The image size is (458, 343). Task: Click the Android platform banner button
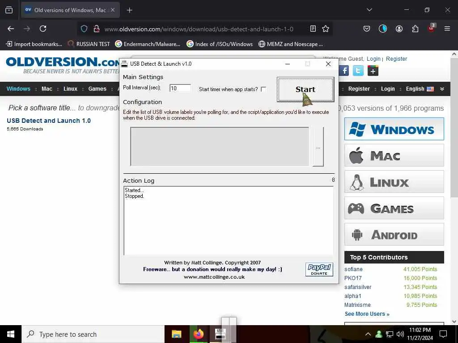pos(394,234)
